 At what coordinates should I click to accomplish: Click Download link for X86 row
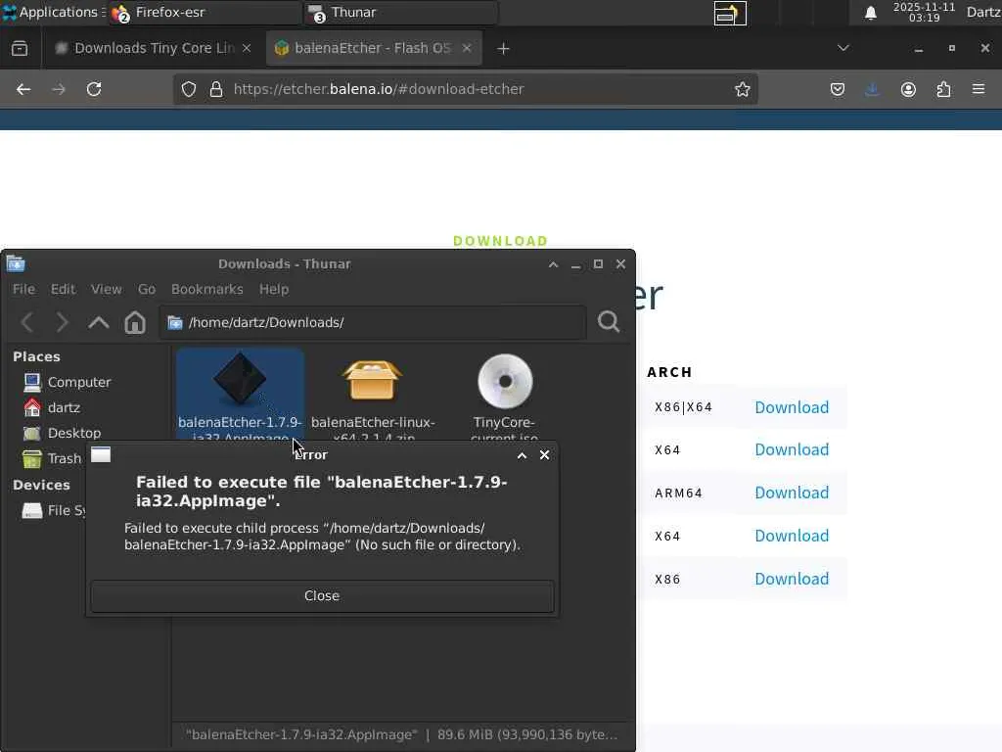[792, 579]
